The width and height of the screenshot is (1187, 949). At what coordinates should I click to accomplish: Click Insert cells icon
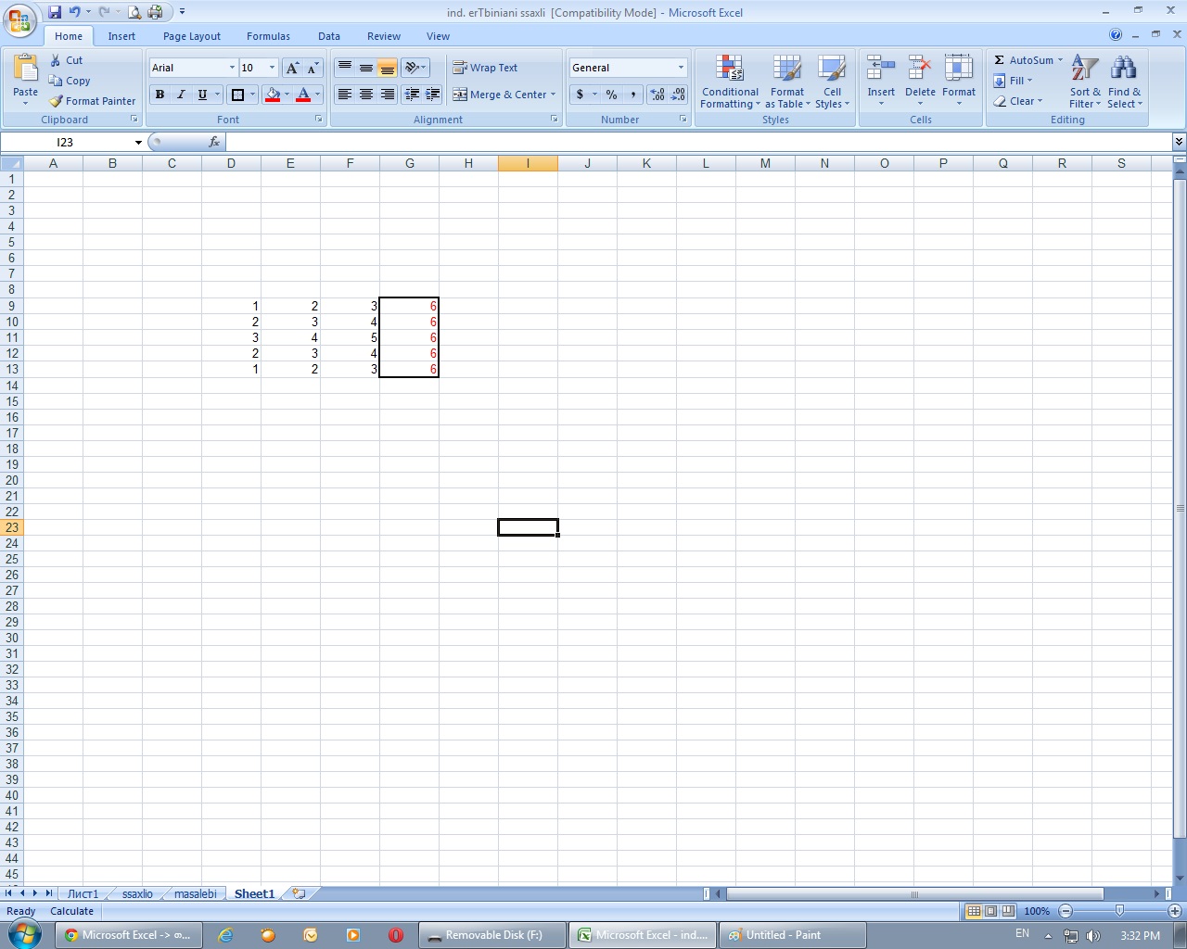(x=880, y=70)
